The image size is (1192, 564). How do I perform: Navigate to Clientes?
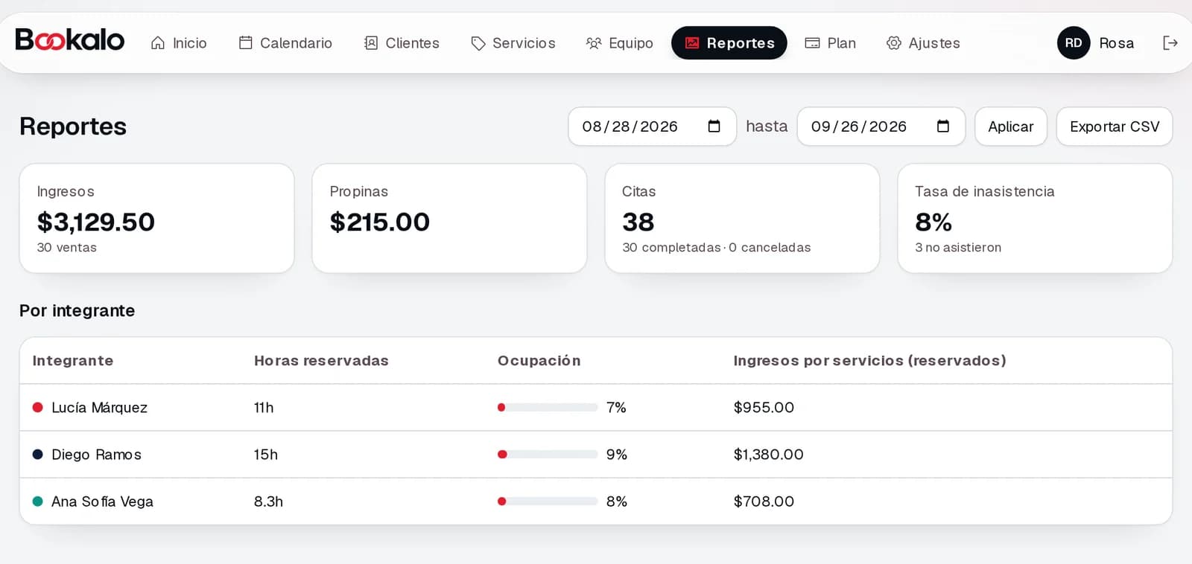(x=402, y=43)
